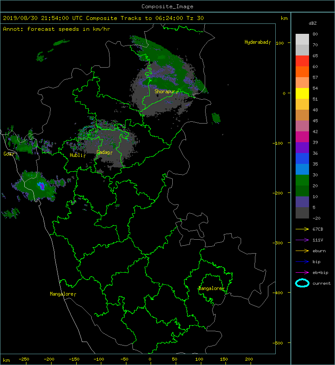Click the 'Annot: forecast speeds in km/hr' text
335x365 pixels.
coord(57,29)
